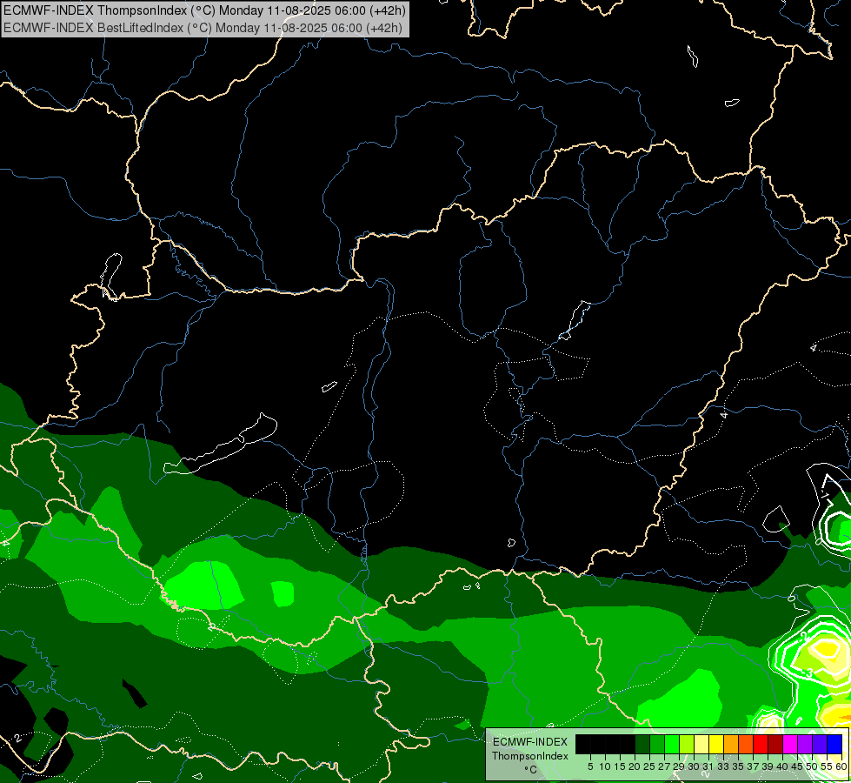This screenshot has height=783, width=851.
Task: Pick the dark green 20–25 legend swatch
Action: (x=642, y=744)
